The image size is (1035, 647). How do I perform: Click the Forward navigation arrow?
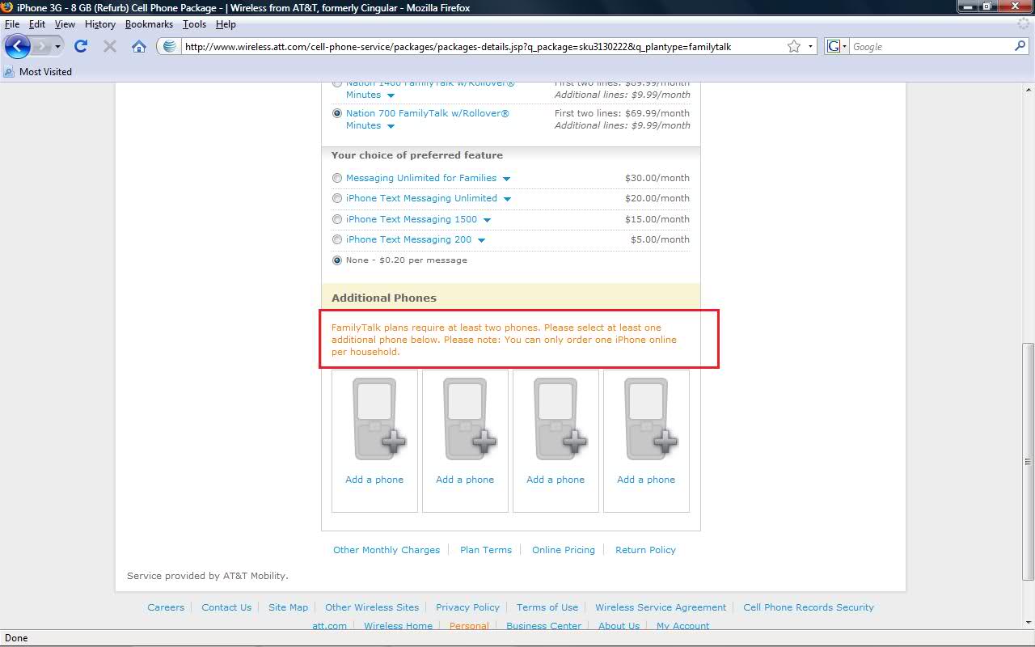pyautogui.click(x=42, y=46)
